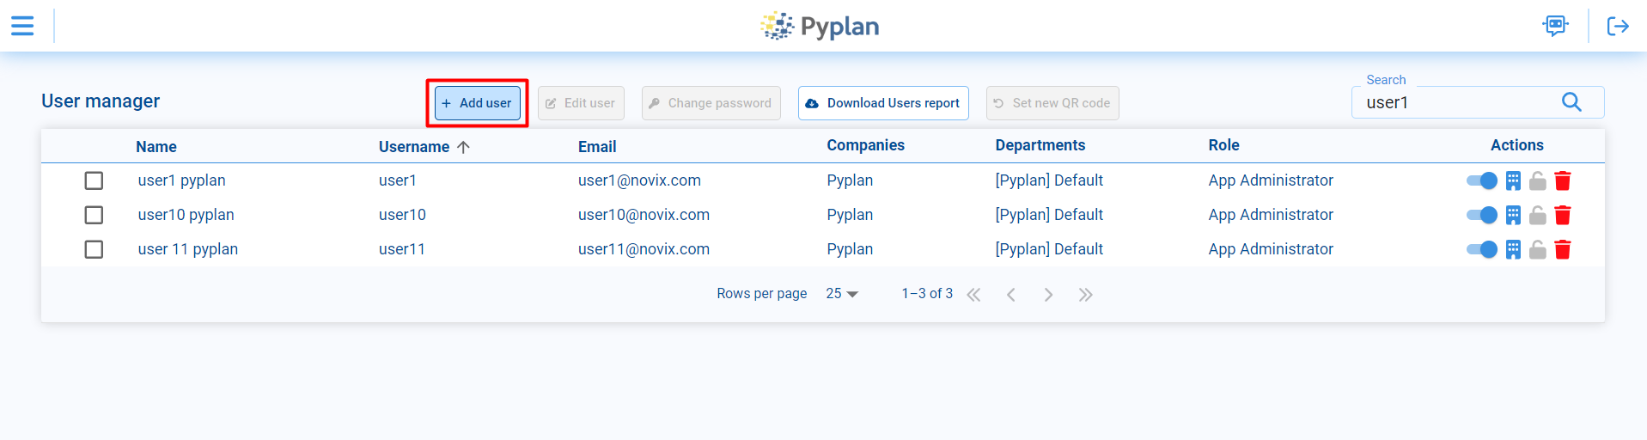Open the hamburger navigation menu
This screenshot has height=440, width=1647.
[x=22, y=26]
